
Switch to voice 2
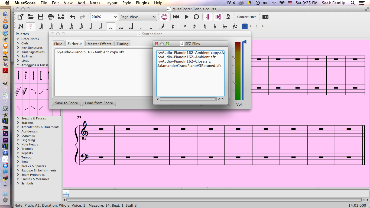tap(251, 26)
